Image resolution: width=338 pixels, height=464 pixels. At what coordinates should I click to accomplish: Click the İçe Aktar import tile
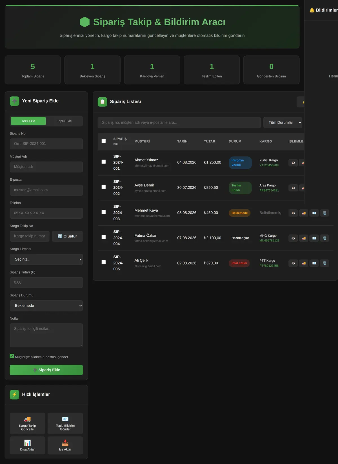pyautogui.click(x=65, y=445)
